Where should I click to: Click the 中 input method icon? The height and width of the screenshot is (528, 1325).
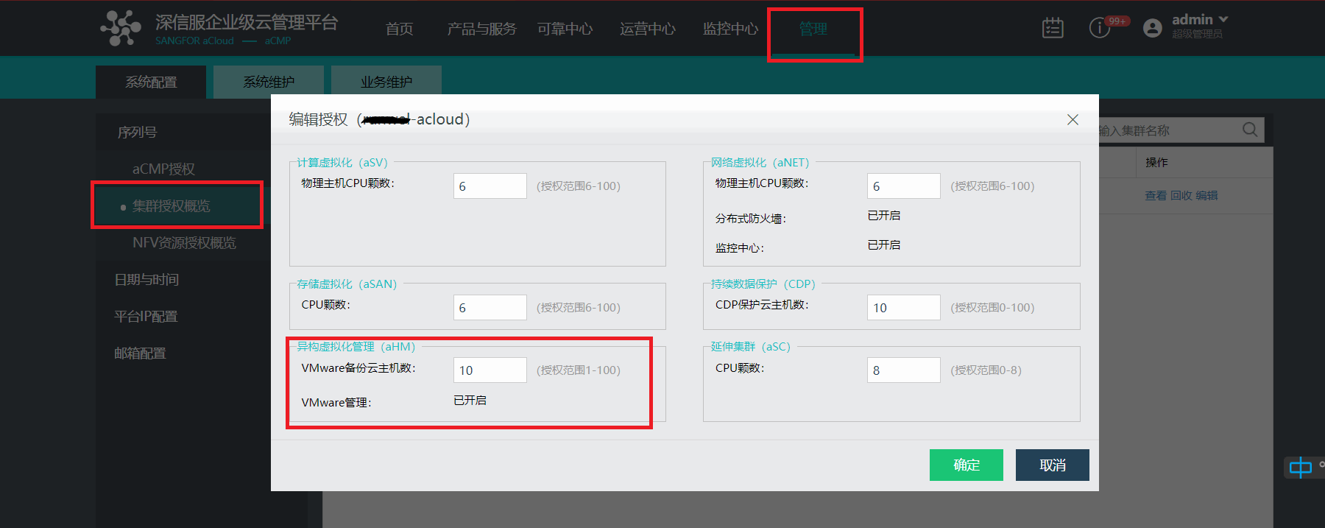click(1301, 467)
